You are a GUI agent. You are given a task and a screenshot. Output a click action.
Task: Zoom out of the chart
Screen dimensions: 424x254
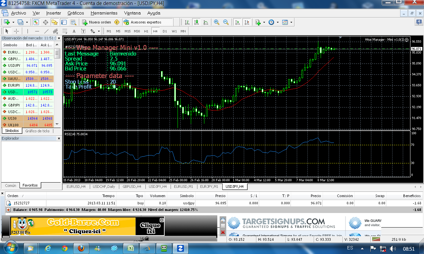[x=226, y=22]
